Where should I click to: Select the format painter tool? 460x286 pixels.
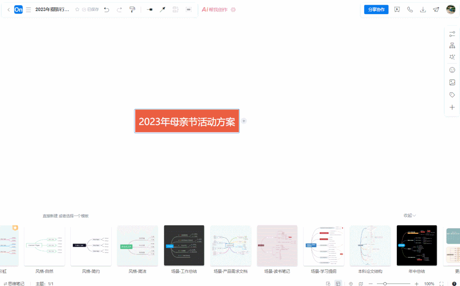(132, 9)
